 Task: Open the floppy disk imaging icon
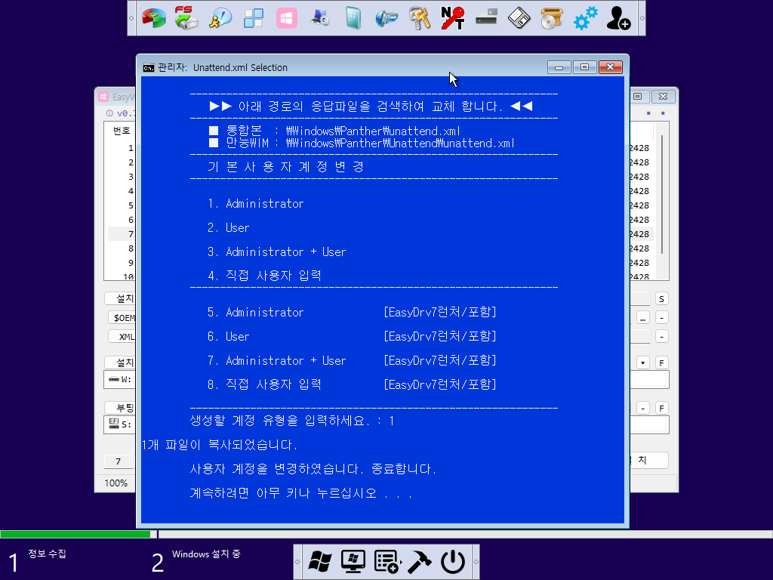tap(519, 18)
